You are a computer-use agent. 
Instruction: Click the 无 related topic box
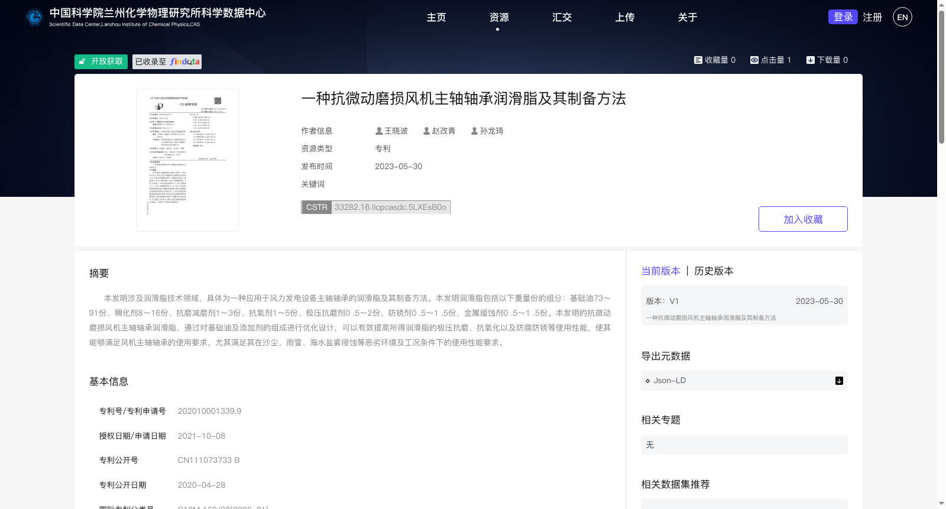pos(744,445)
